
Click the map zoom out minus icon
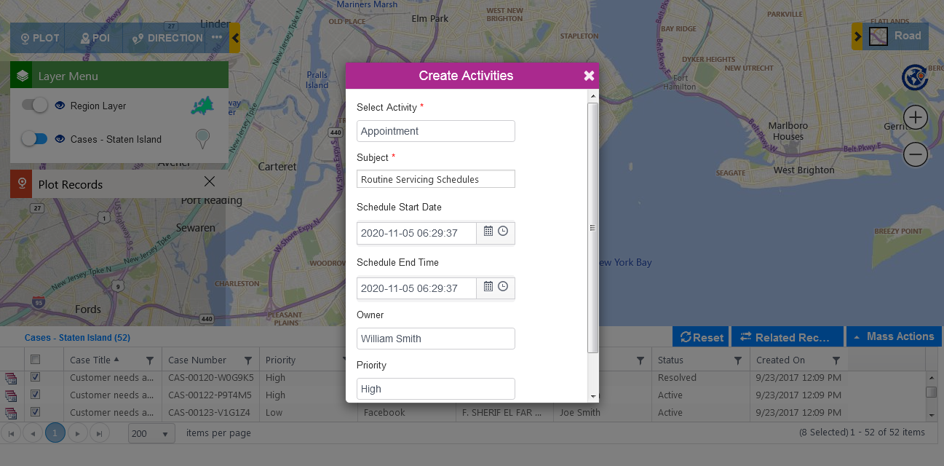click(916, 154)
